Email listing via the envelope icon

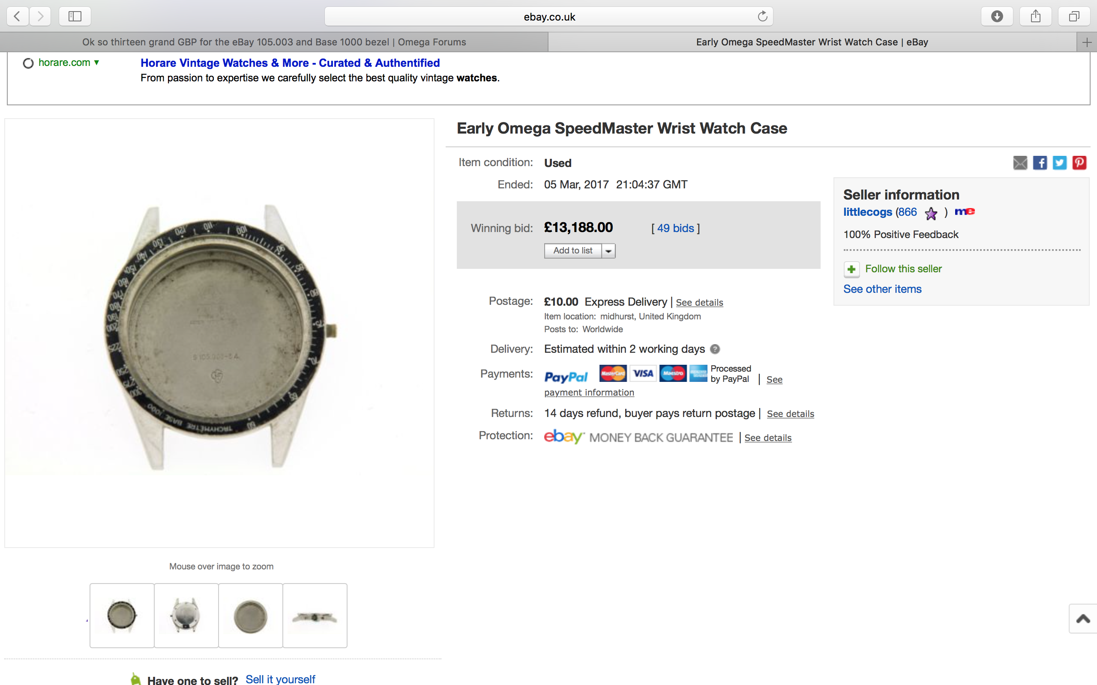(1020, 163)
